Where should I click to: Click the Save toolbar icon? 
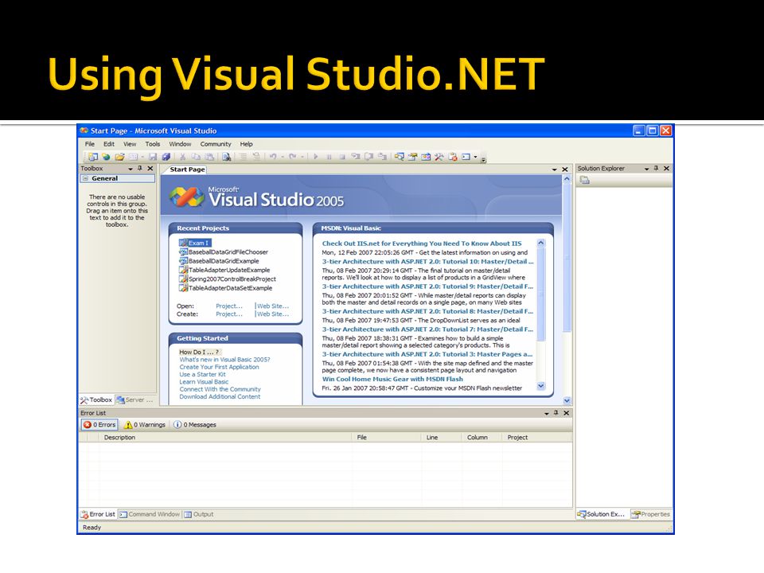pyautogui.click(x=153, y=157)
